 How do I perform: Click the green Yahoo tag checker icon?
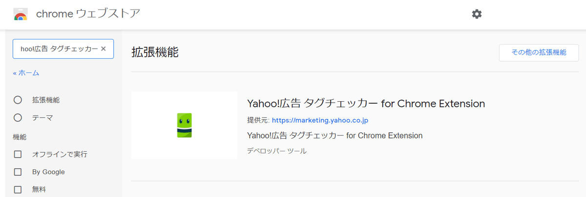(184, 125)
